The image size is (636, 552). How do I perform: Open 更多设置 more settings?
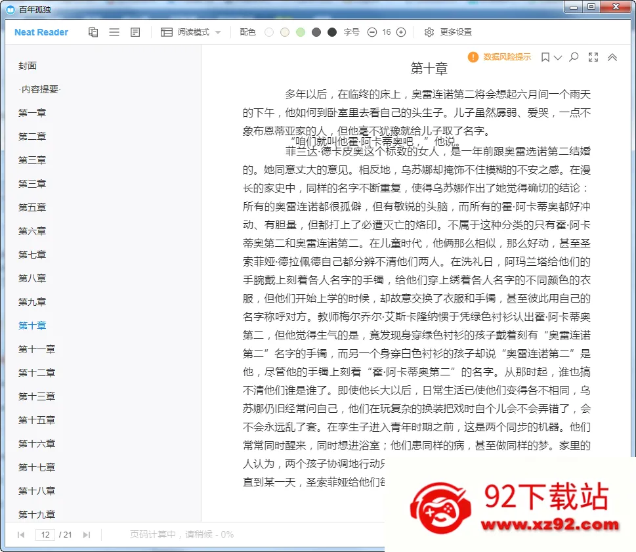(448, 32)
